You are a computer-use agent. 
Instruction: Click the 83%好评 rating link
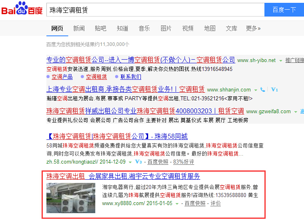tap(184, 162)
